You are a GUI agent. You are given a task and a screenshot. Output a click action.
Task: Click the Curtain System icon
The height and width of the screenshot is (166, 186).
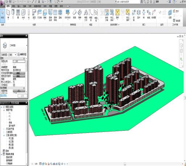point(50,15)
